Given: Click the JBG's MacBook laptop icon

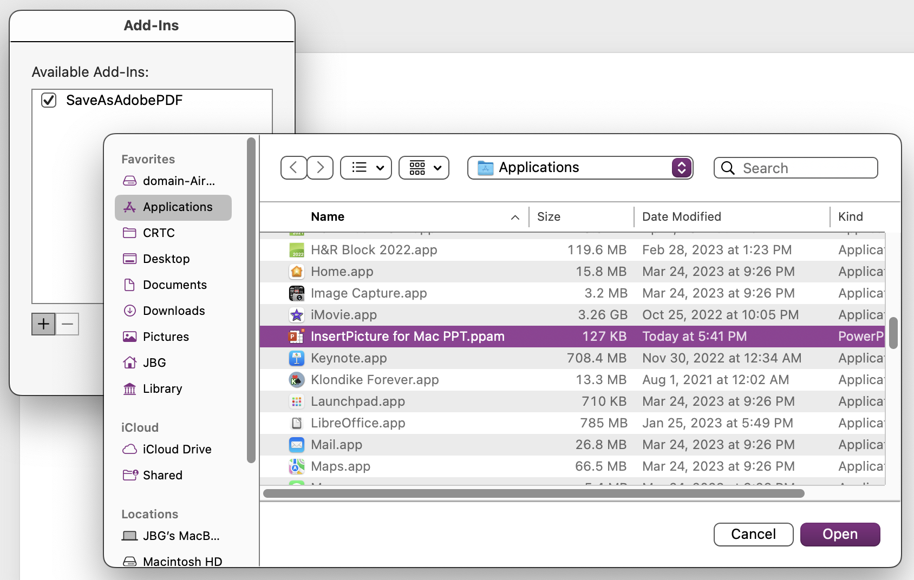Looking at the screenshot, I should [x=129, y=536].
